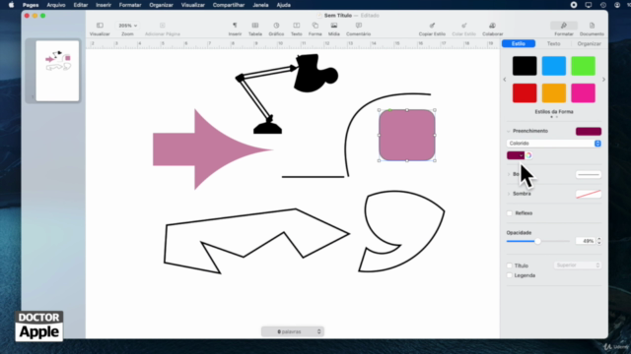The height and width of the screenshot is (354, 631).
Task: Apply the red shape style
Action: (x=525, y=93)
